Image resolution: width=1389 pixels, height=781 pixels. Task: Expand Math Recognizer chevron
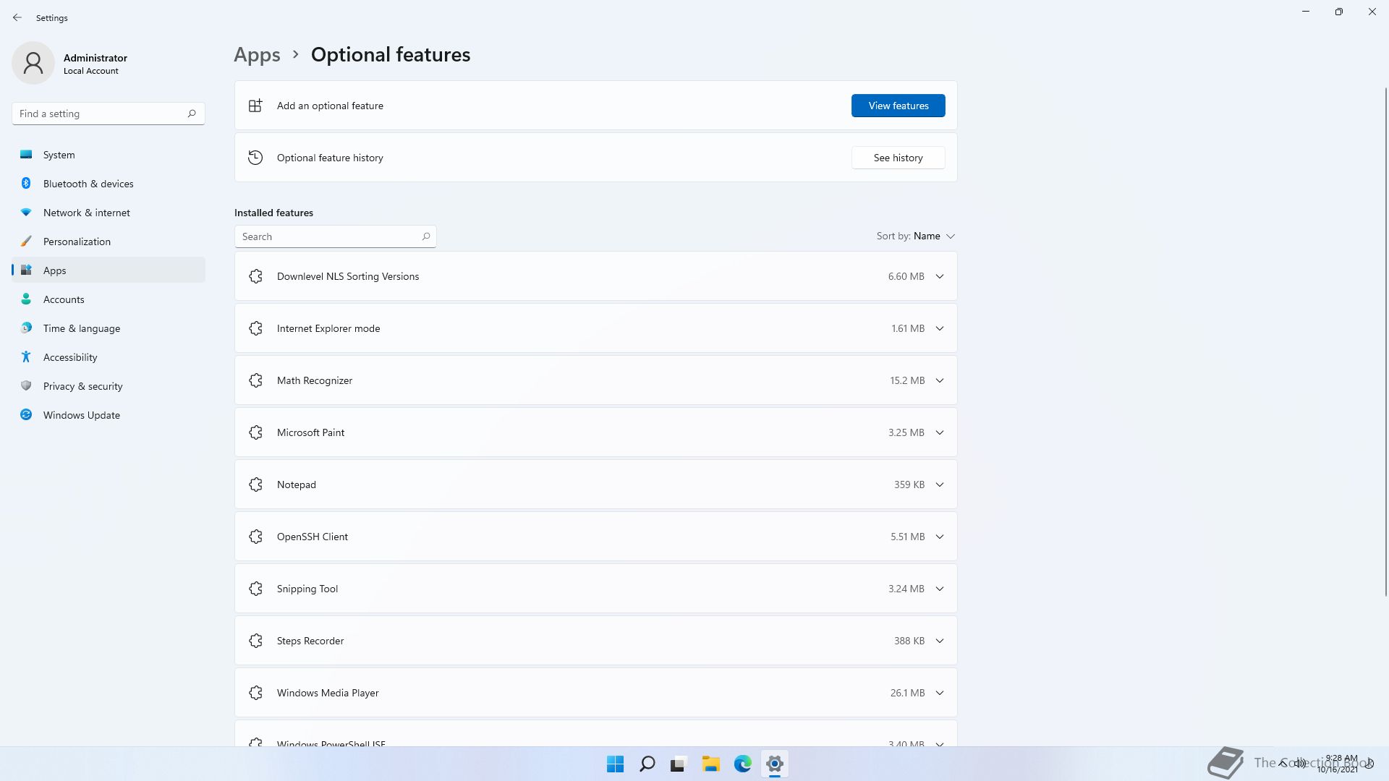(940, 380)
